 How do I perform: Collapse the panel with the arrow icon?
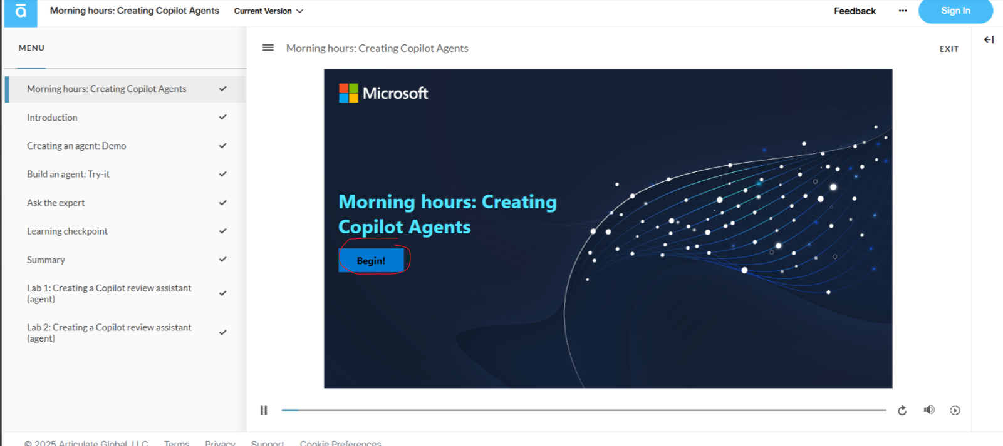989,39
